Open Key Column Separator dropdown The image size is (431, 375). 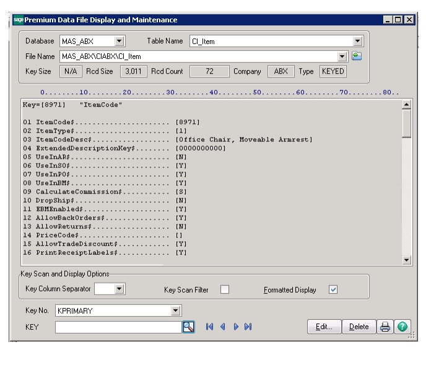tap(120, 289)
